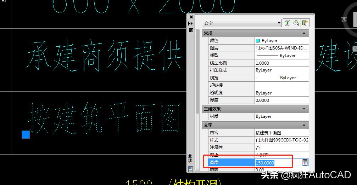Select the drawing text 承建商须提供

click(x=104, y=56)
